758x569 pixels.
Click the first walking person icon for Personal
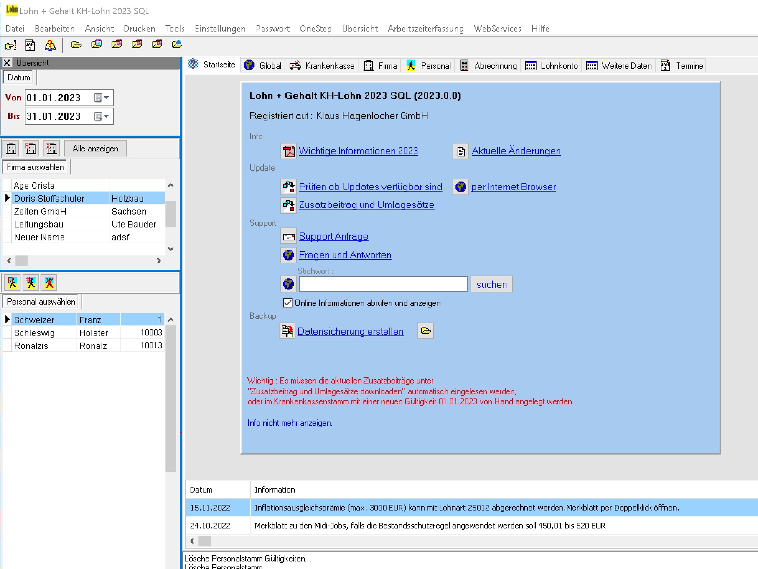click(12, 283)
